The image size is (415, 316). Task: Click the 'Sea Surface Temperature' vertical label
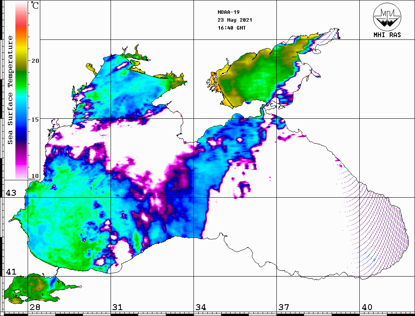coord(10,90)
